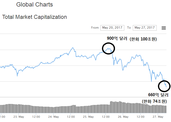This screenshot has height=122, width=171.
Task: Click the 25. May axis label
Action: (x=88, y=117)
